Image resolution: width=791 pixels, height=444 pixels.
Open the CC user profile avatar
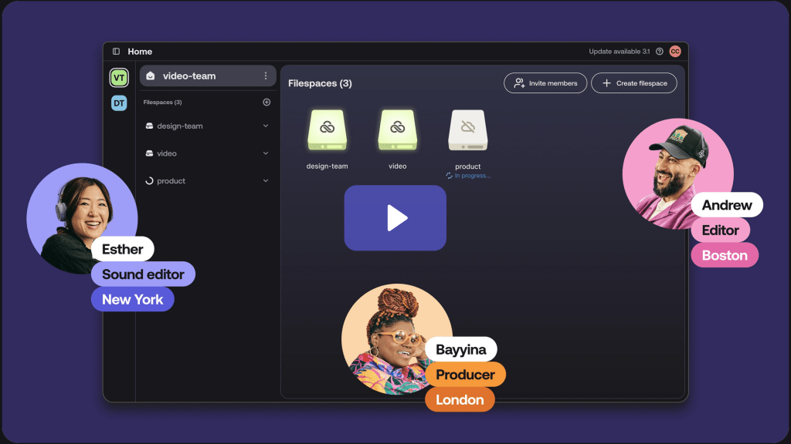675,52
